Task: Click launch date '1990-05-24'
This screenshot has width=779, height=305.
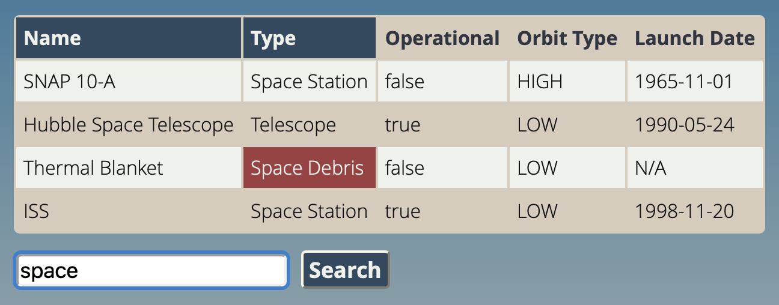Action: [x=695, y=124]
